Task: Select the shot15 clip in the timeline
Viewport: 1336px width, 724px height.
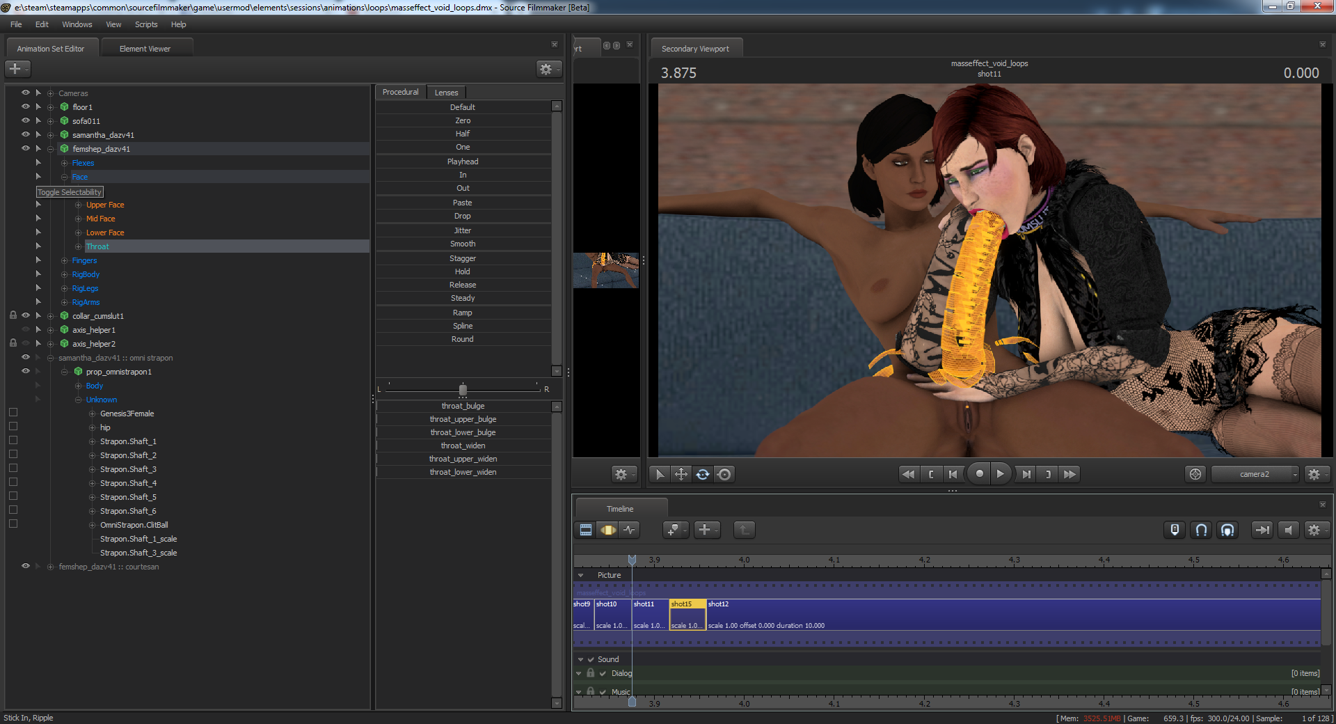Action: pos(687,615)
